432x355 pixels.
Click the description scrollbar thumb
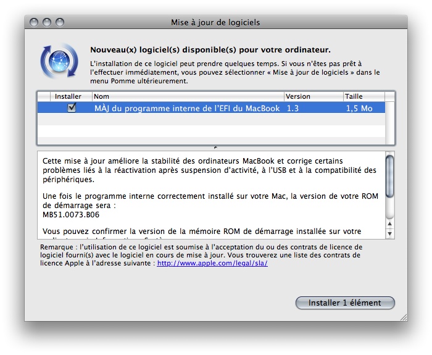click(x=389, y=177)
